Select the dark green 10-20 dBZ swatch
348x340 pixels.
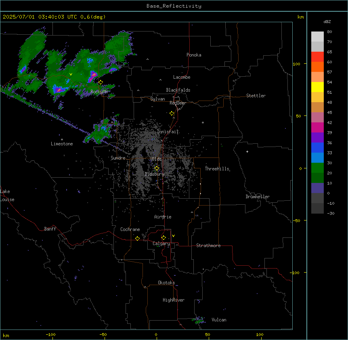click(317, 178)
